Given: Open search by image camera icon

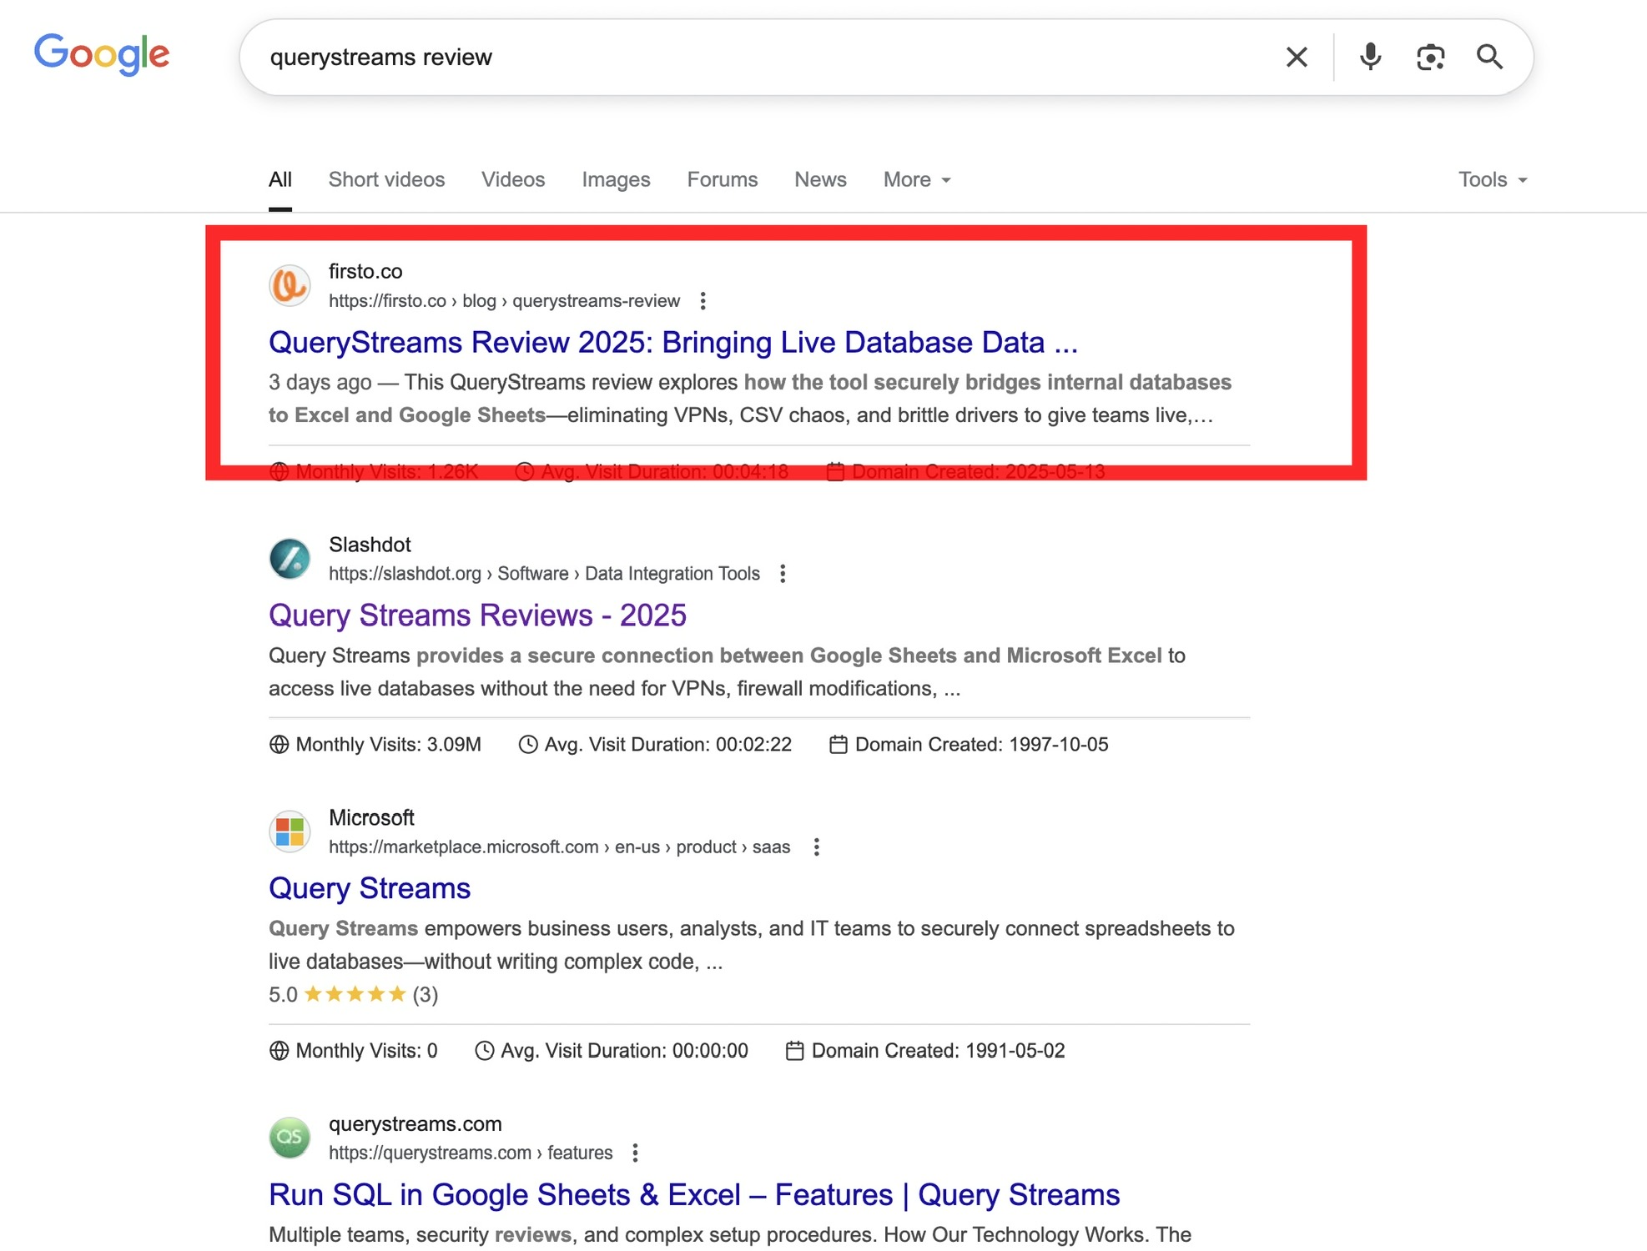Looking at the screenshot, I should (x=1430, y=57).
